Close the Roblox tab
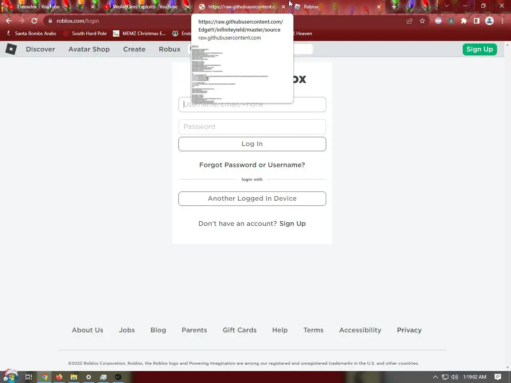Image resolution: width=511 pixels, height=383 pixels. 379,7
